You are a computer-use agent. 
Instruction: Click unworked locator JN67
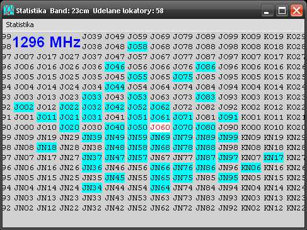coord(160,158)
